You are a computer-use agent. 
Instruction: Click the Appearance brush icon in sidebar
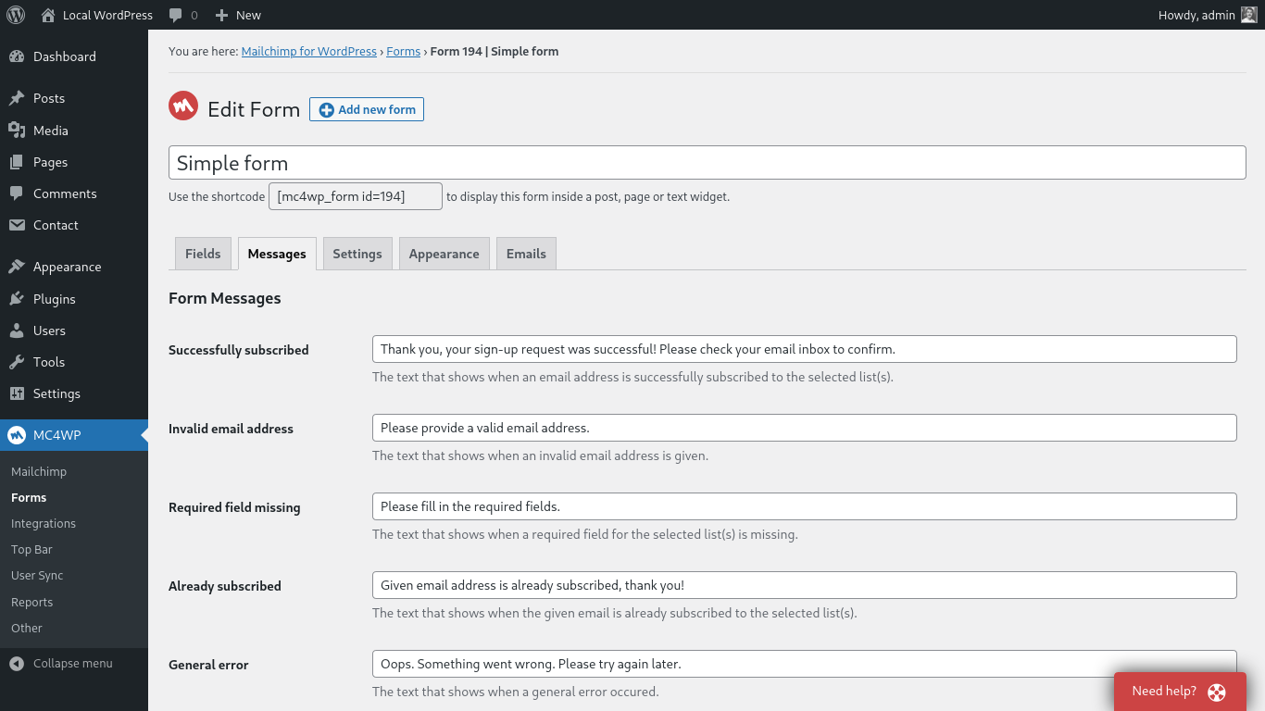coord(17,267)
